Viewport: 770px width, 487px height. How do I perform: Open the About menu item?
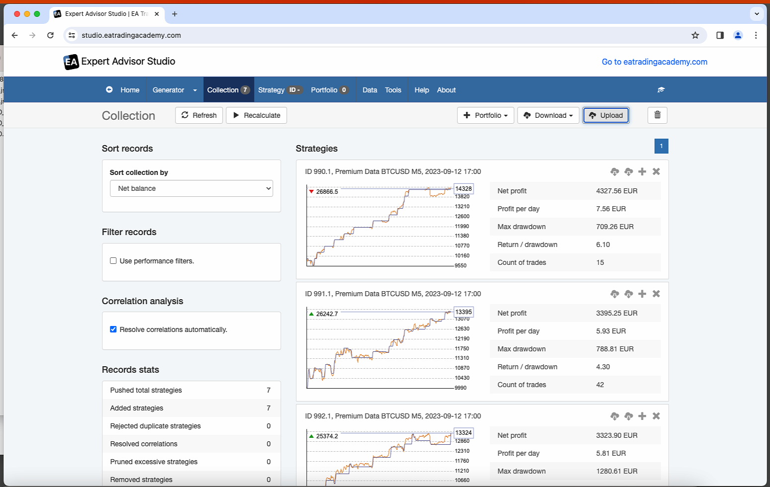coord(446,90)
